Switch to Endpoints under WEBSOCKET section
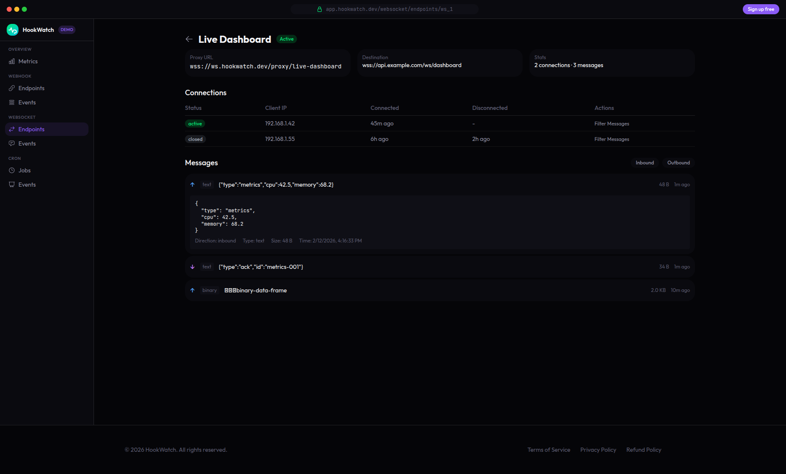The height and width of the screenshot is (474, 786). click(x=32, y=129)
